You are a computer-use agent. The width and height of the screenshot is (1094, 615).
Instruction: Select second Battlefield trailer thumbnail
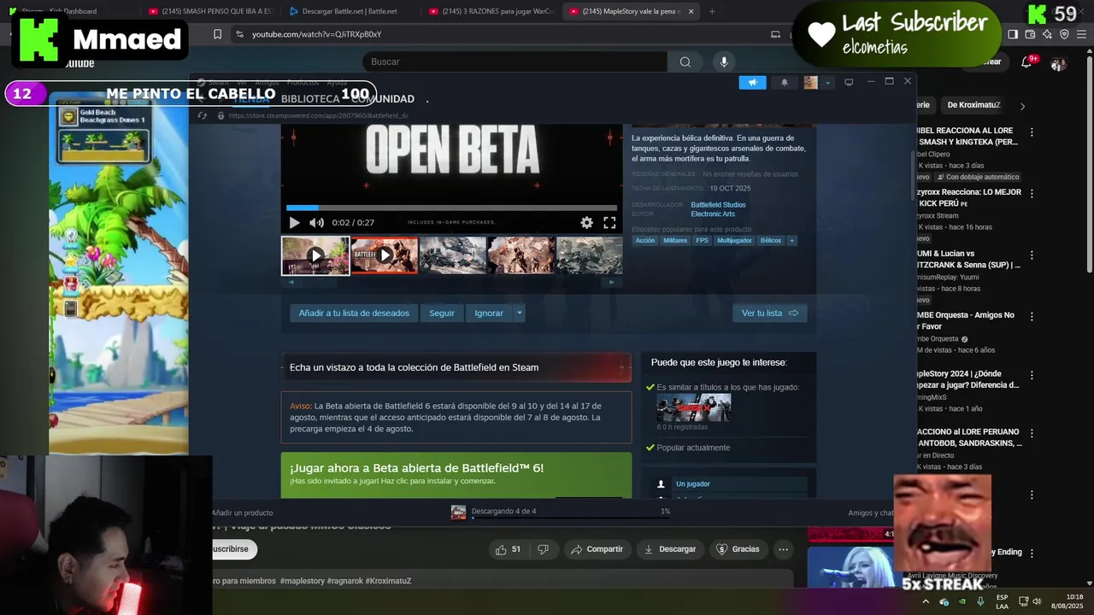pos(385,255)
